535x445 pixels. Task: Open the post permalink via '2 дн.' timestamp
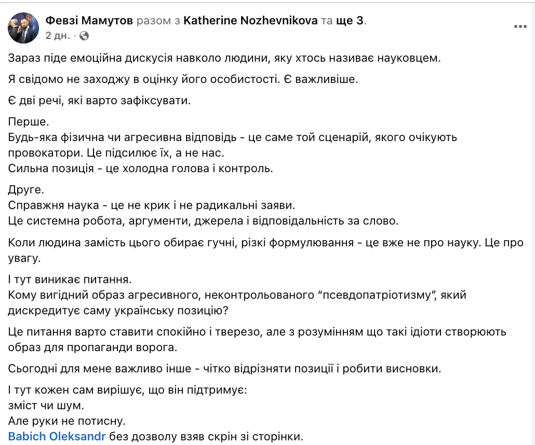[x=57, y=36]
